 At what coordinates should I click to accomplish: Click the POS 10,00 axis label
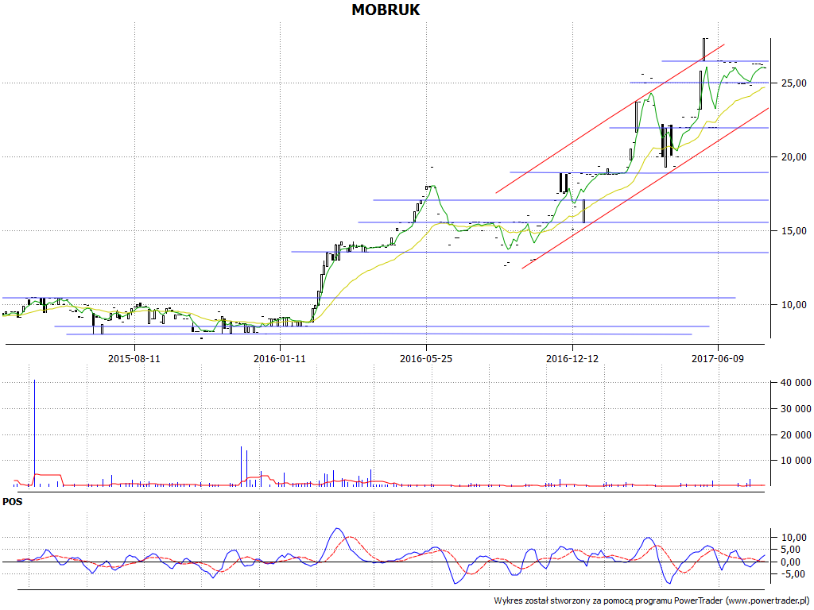[x=794, y=538]
